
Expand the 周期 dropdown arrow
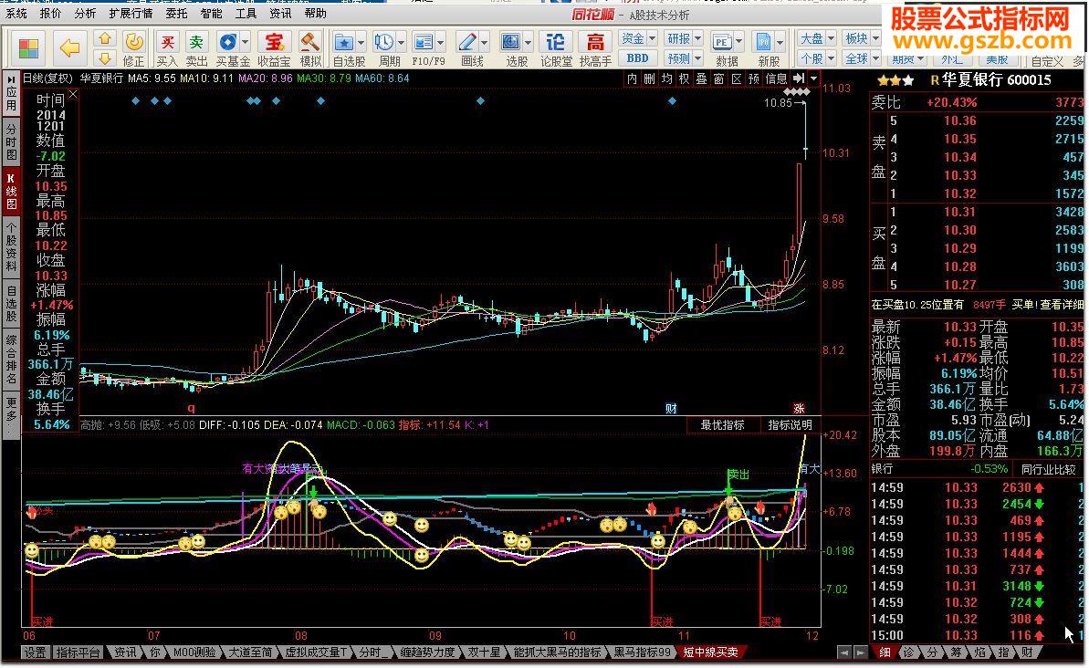[x=401, y=43]
